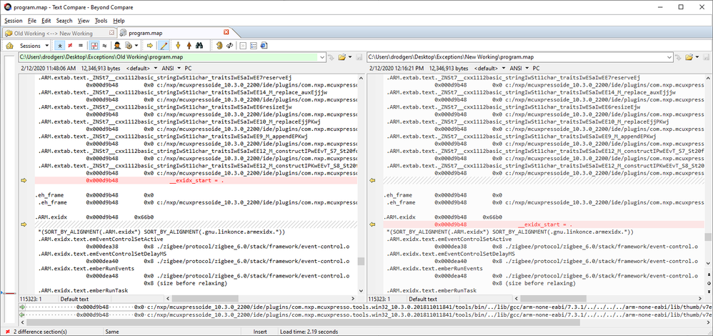
Task: Open the right pane <default> format dropdown
Action: pyautogui.click(x=489, y=68)
